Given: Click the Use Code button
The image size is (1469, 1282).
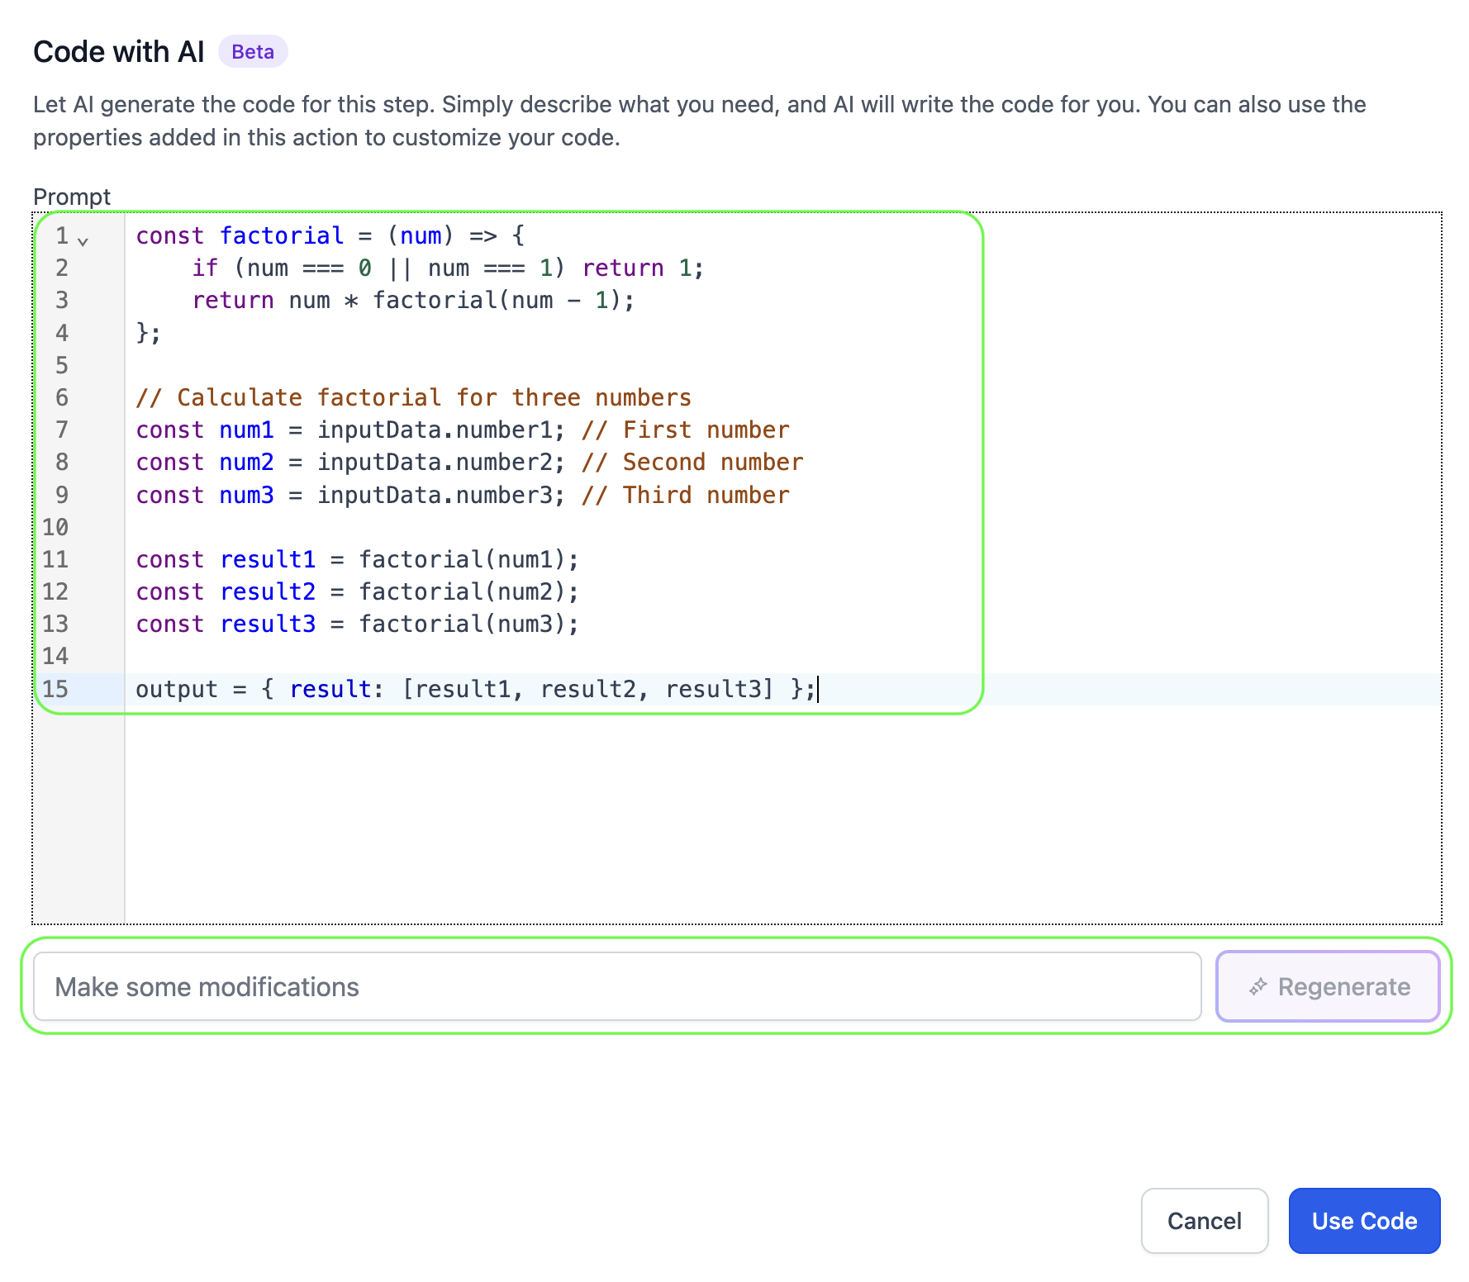Looking at the screenshot, I should [1364, 1220].
